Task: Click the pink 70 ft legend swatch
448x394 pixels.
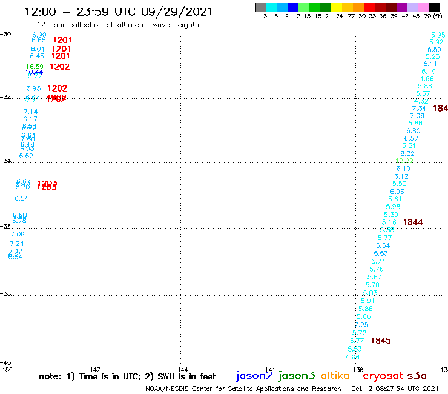Action: [x=423, y=7]
